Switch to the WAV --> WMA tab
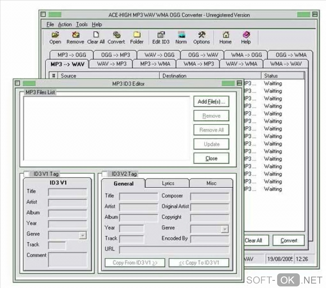This screenshot has height=288, width=326. point(241,64)
